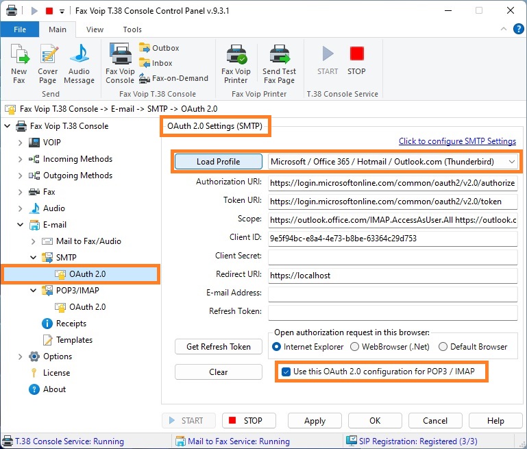Screen dimensions: 527x449
Task: Click the Help button
Action: point(495,421)
